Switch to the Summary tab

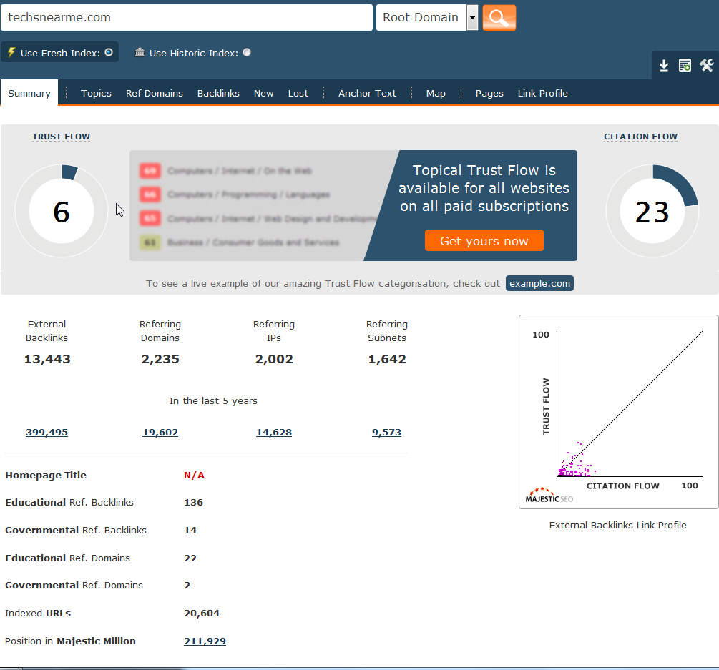[x=29, y=93]
